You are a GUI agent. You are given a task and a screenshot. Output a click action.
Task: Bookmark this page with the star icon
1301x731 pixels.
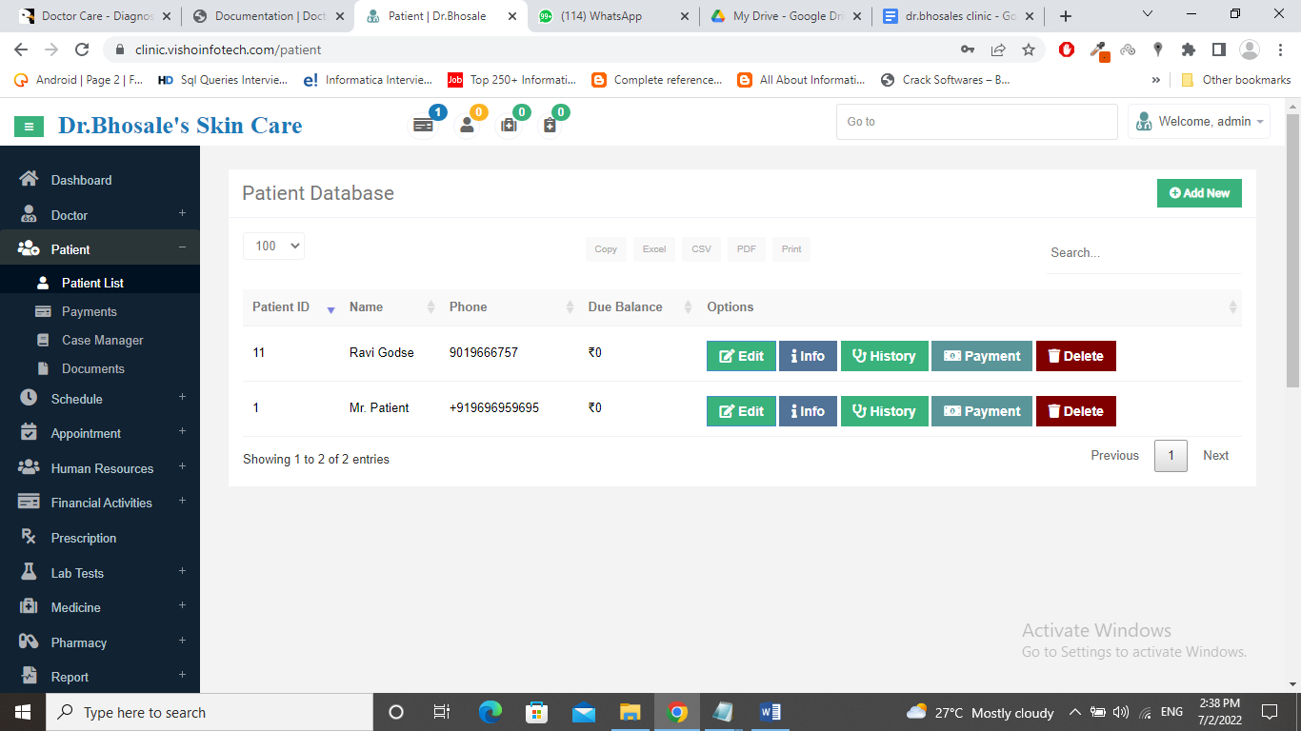(x=1029, y=49)
